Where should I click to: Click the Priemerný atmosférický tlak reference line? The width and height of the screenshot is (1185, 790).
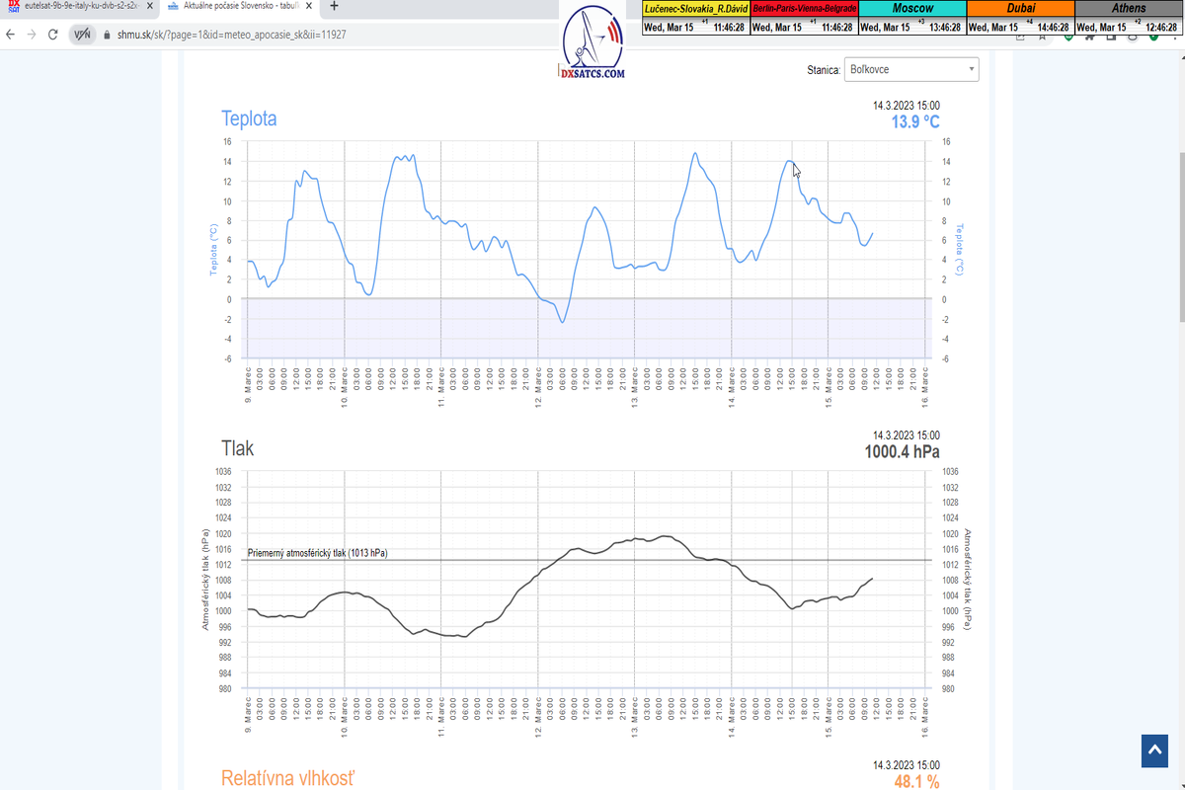pos(592,560)
